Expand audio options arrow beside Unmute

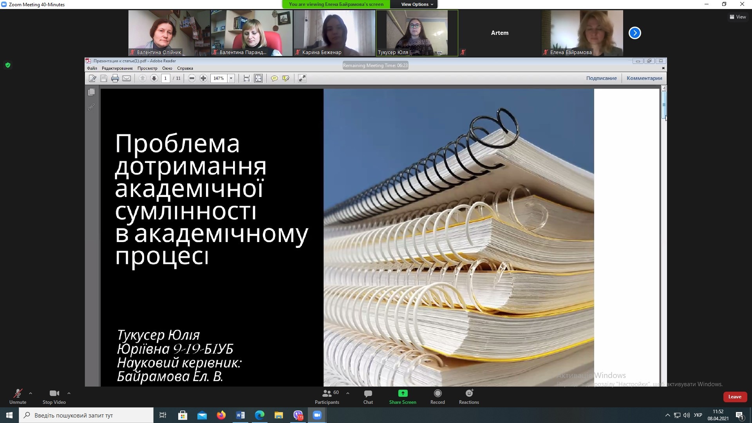[31, 393]
